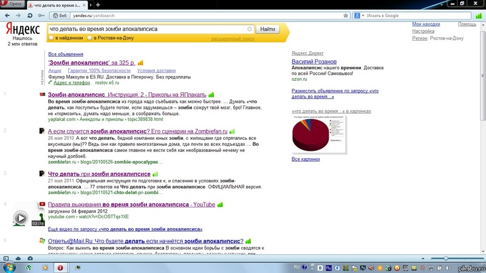Tick the 'в Ростове-на-Дону' checkbox

tap(89, 38)
